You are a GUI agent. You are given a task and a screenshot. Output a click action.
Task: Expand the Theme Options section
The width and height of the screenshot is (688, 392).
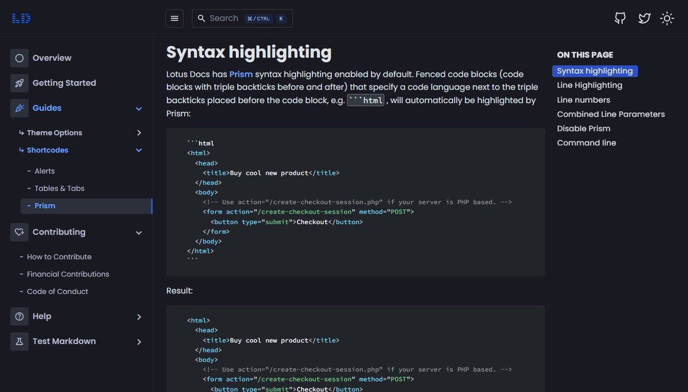[x=139, y=132]
